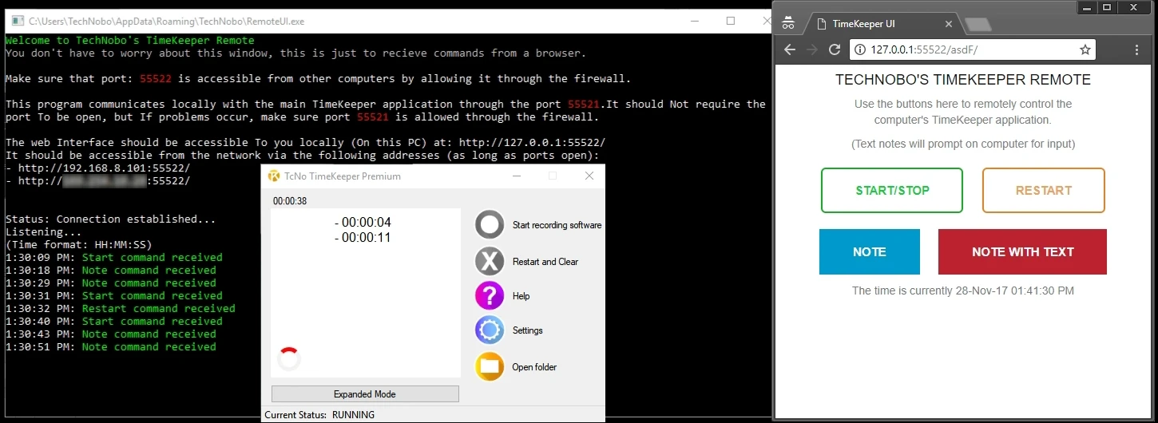Minimize the RemoteUI.exe console window

coord(693,21)
